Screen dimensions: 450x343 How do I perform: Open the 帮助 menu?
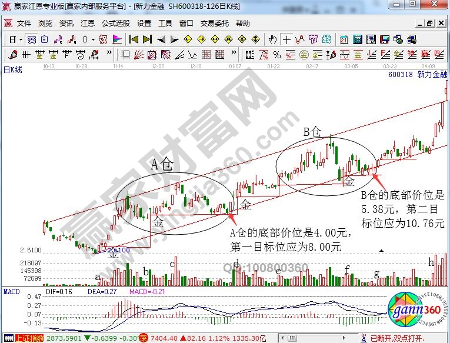tap(243, 24)
